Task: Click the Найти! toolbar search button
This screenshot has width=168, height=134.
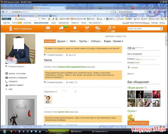Action: click(44, 19)
